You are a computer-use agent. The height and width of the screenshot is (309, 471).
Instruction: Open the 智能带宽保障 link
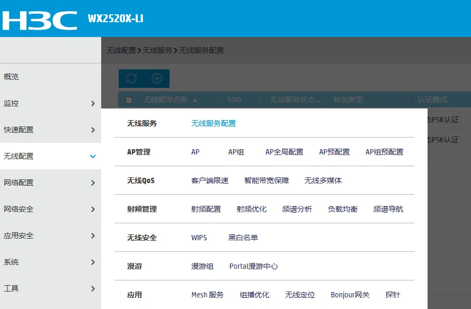point(266,180)
